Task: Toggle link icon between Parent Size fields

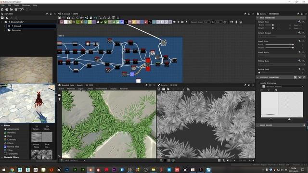Action: [x=213, y=22]
